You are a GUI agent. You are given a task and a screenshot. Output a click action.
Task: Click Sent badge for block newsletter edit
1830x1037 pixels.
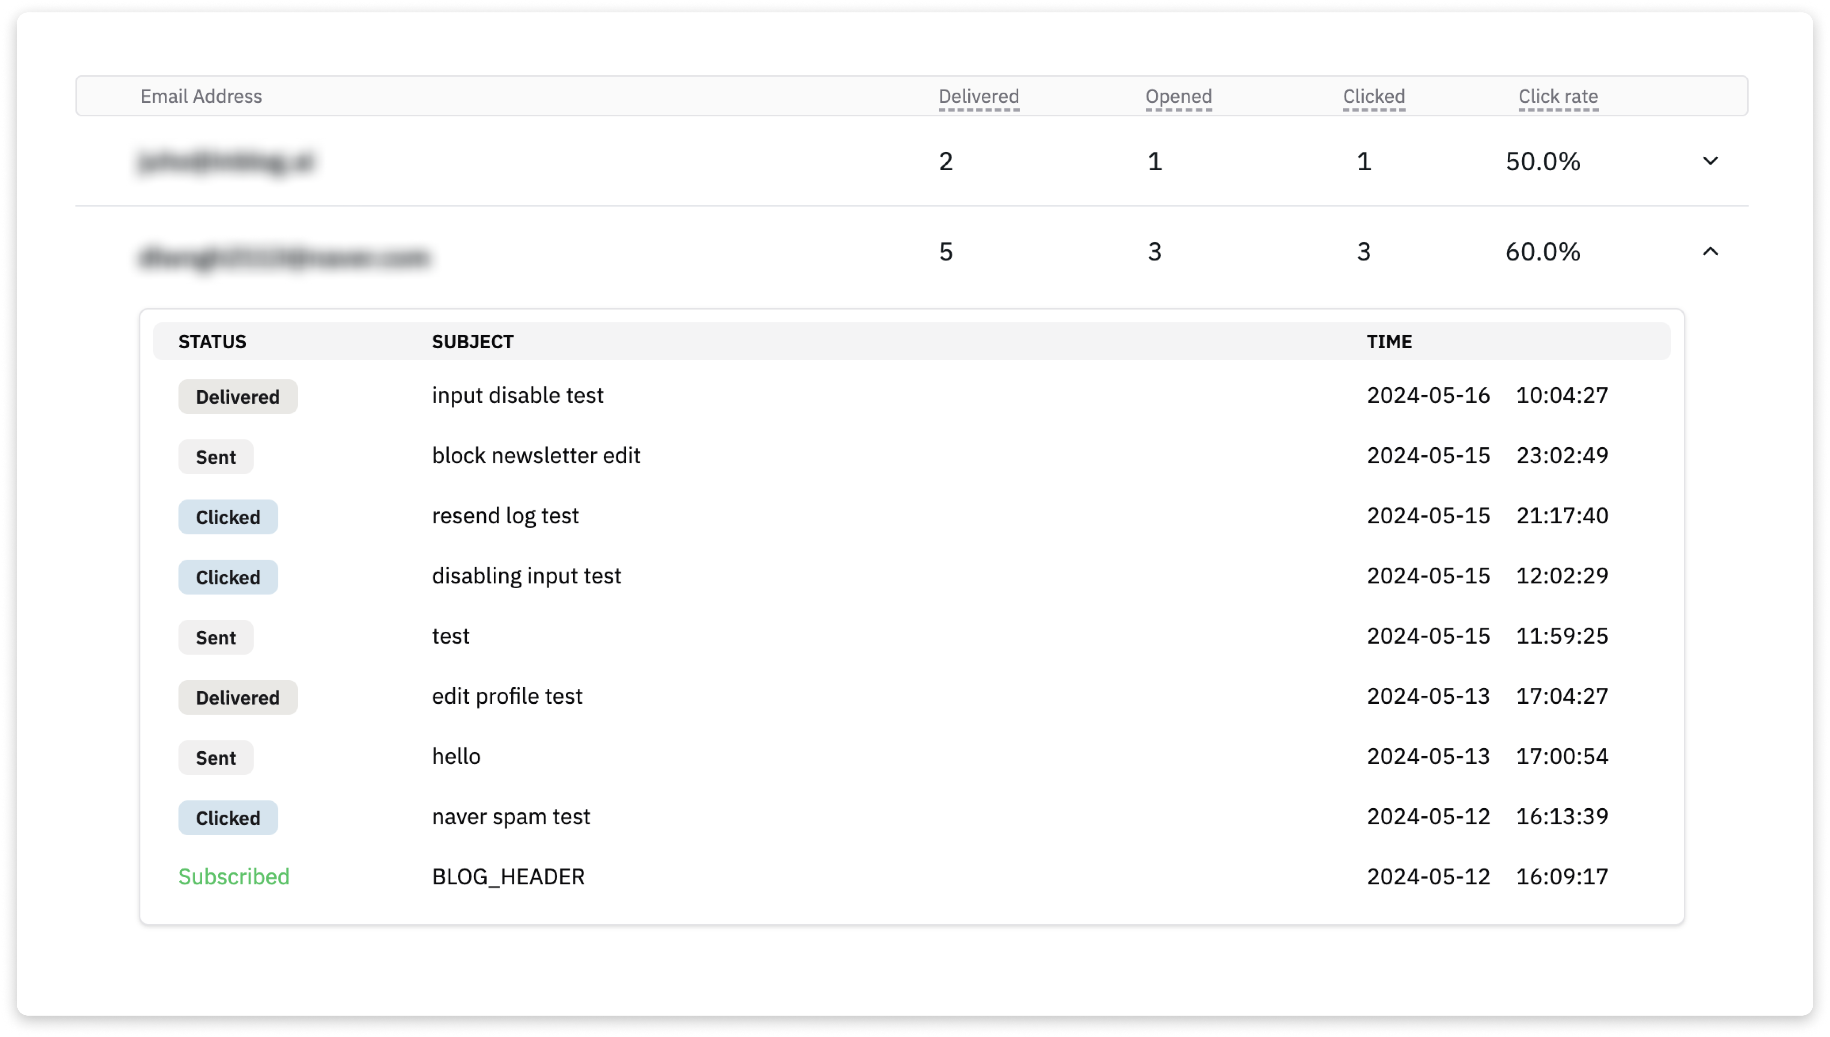tap(215, 457)
